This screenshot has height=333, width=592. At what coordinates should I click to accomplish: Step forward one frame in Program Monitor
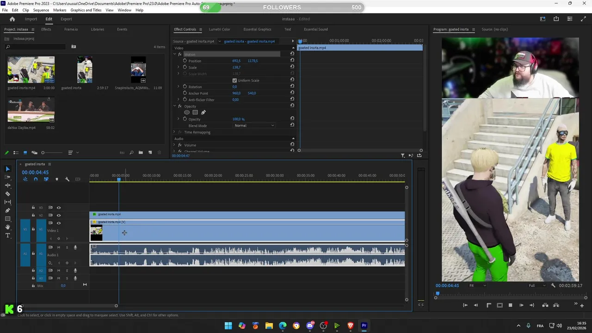coord(521,305)
